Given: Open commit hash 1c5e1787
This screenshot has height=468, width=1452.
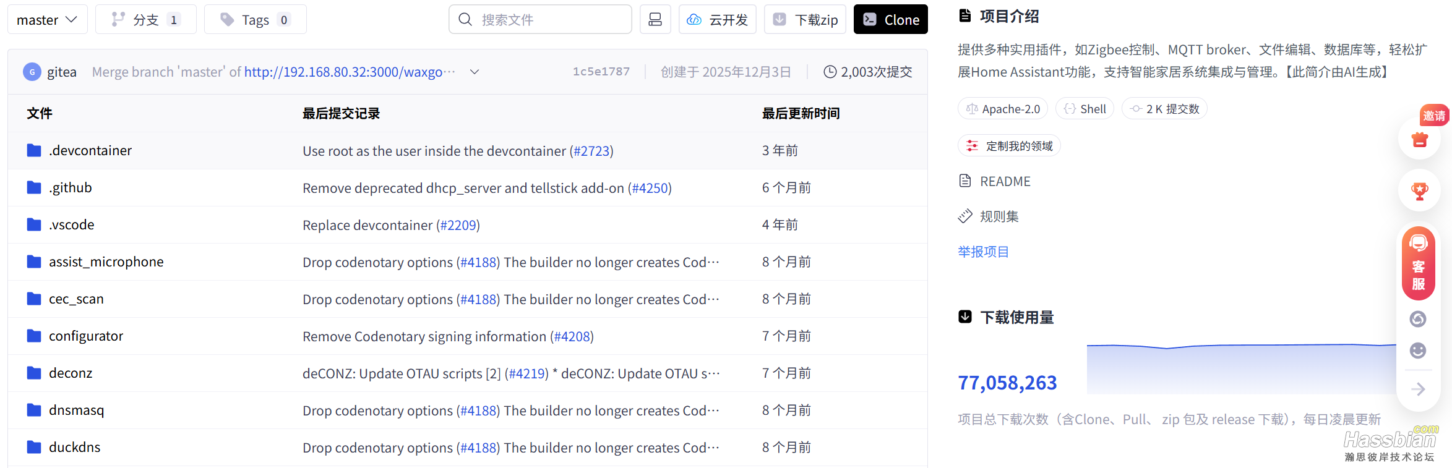Looking at the screenshot, I should point(601,72).
